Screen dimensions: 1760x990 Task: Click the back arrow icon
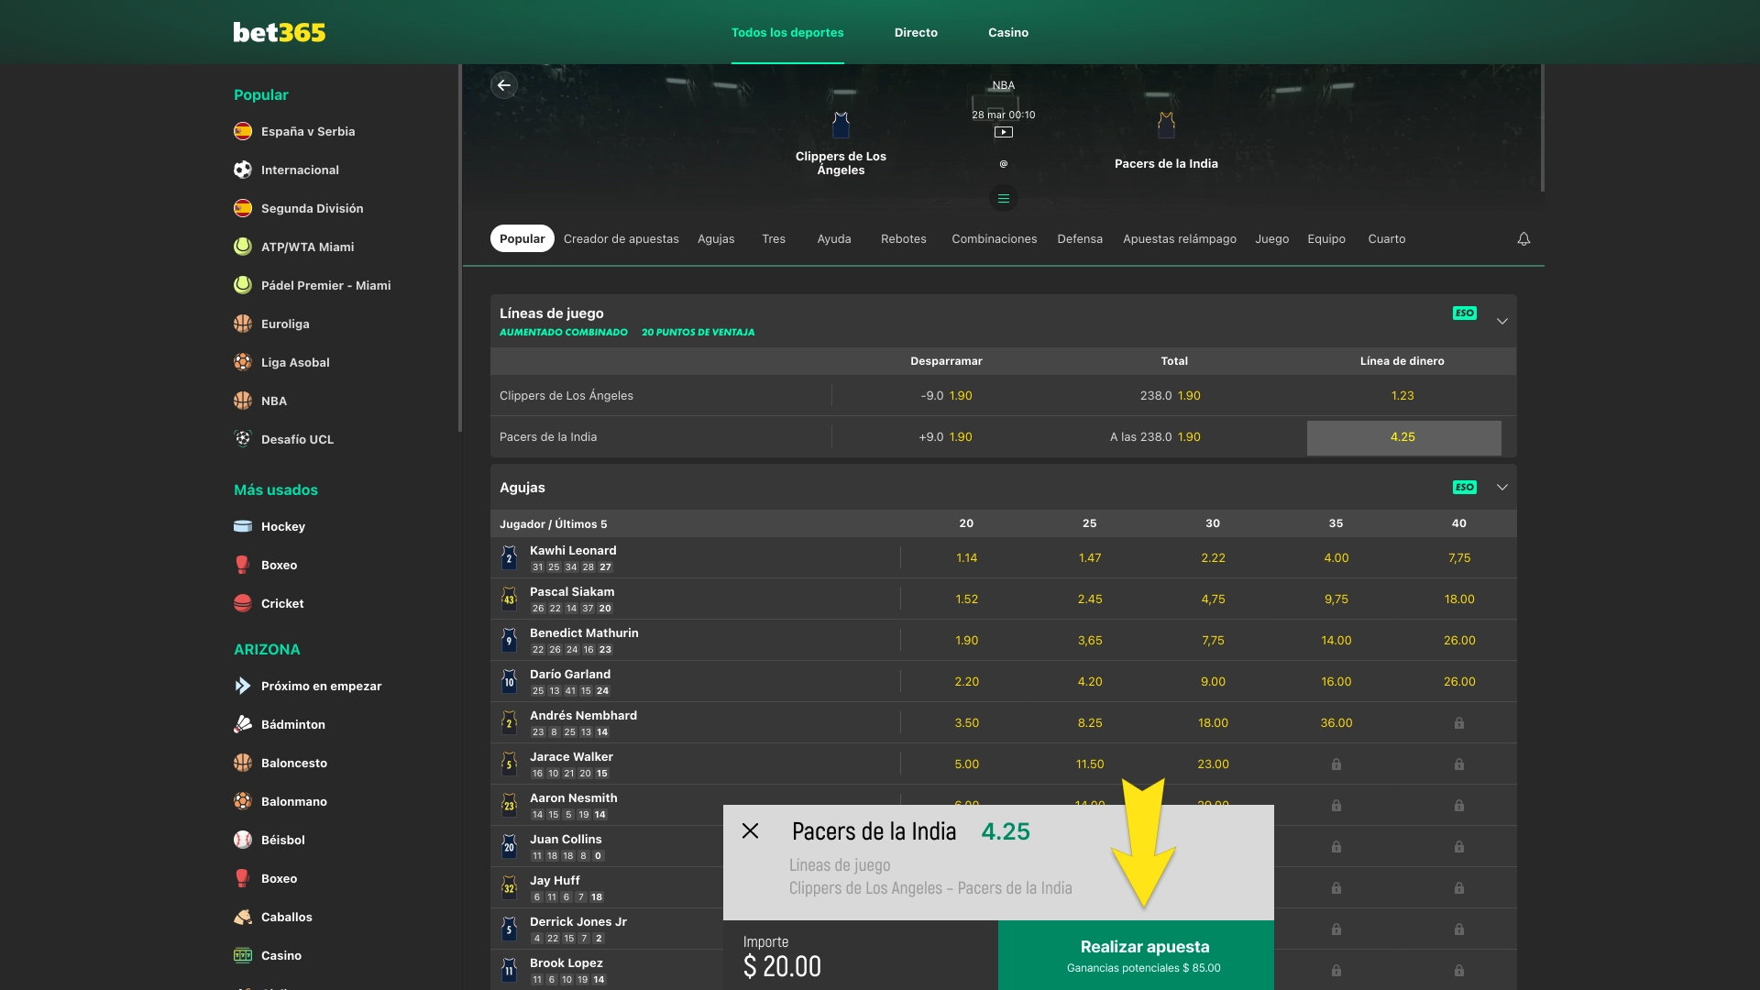[503, 85]
